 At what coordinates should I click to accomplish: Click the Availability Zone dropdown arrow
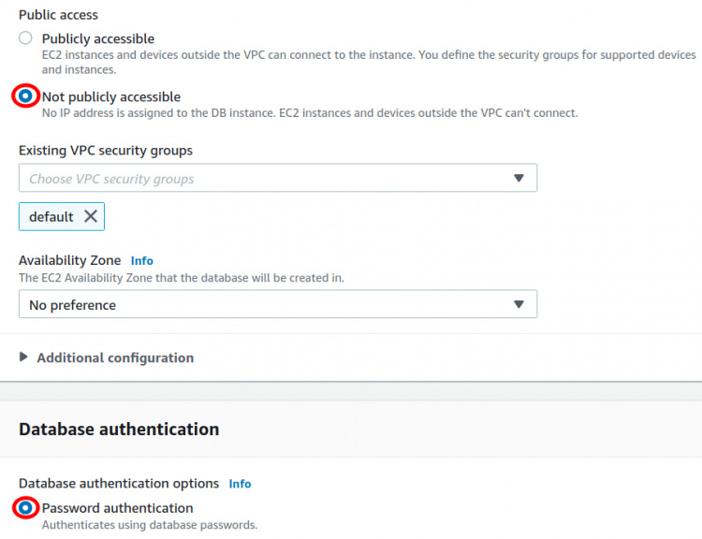click(x=519, y=304)
